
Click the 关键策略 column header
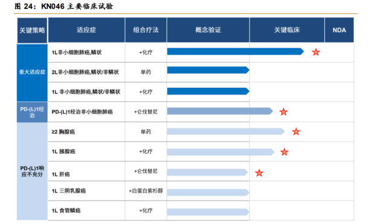click(x=32, y=30)
